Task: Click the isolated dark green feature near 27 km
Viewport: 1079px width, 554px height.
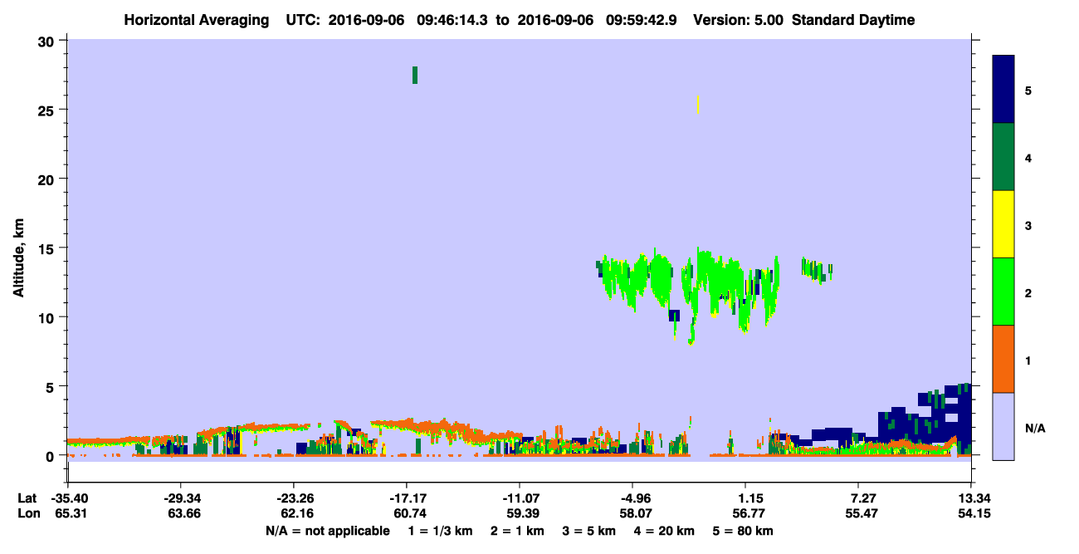Action: [x=415, y=75]
